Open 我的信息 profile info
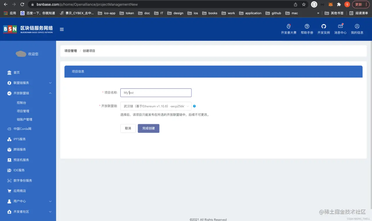Viewport: 372px width, 221px height. click(357, 29)
